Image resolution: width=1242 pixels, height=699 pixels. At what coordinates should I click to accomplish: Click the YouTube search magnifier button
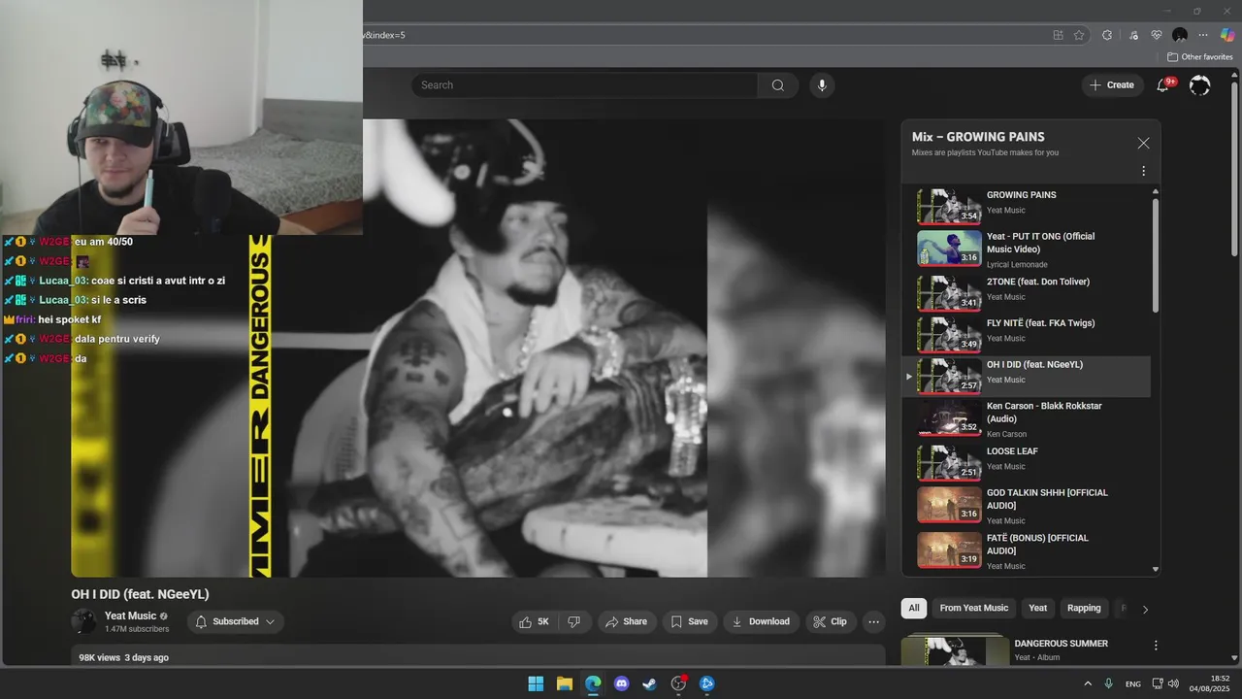[777, 85]
